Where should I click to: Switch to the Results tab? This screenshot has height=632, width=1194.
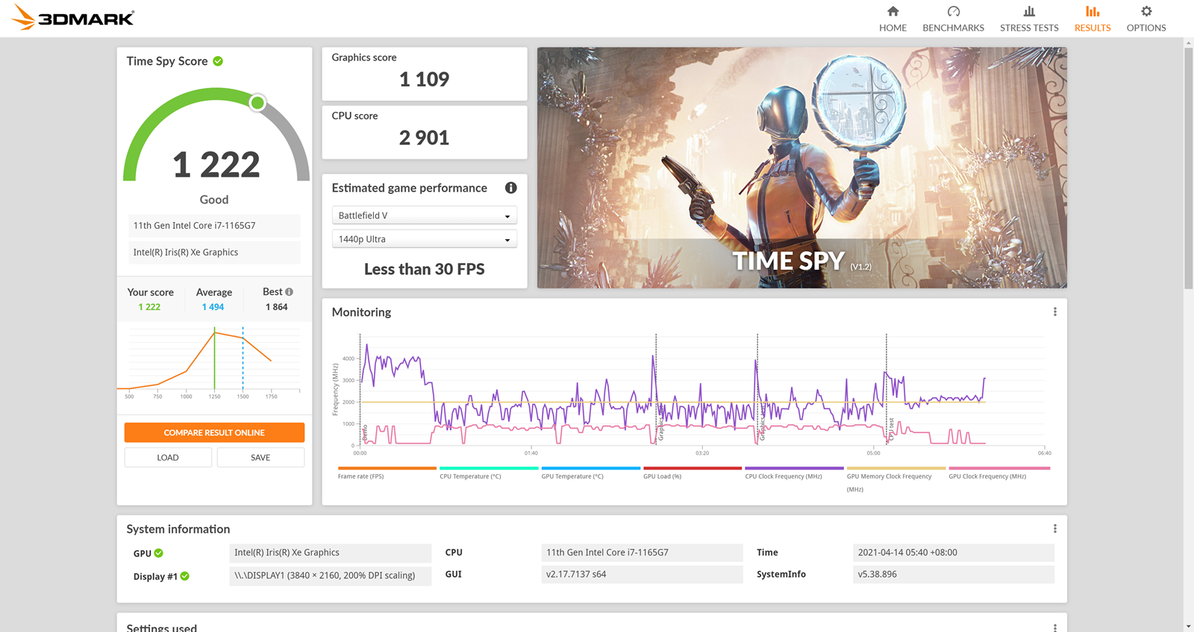point(1092,19)
